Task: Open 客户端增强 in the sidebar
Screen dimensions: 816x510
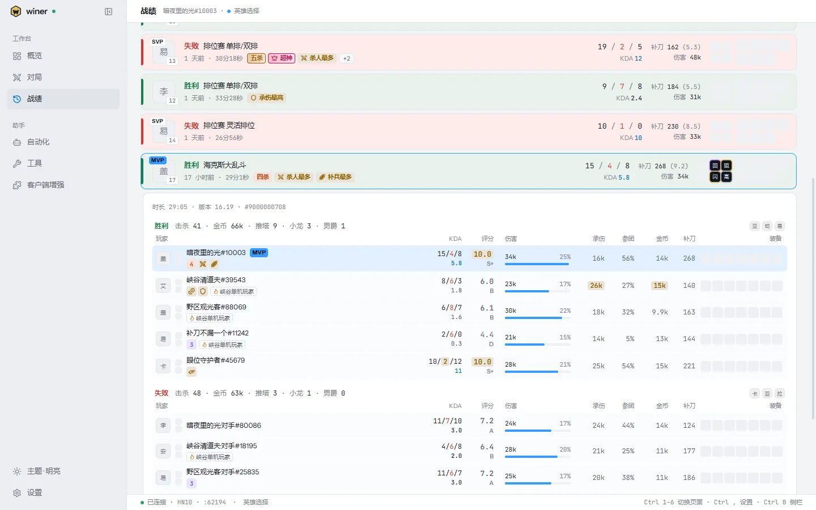Action: (63, 185)
